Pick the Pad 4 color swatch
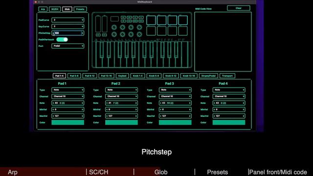Image resolution: width=313 pixels, height=176 pixels. [x=229, y=123]
